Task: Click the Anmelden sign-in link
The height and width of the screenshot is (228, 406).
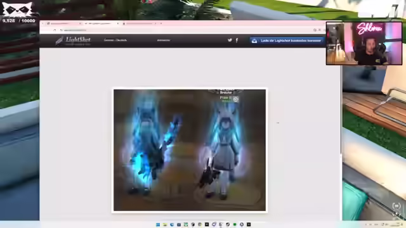Action: [x=164, y=40]
